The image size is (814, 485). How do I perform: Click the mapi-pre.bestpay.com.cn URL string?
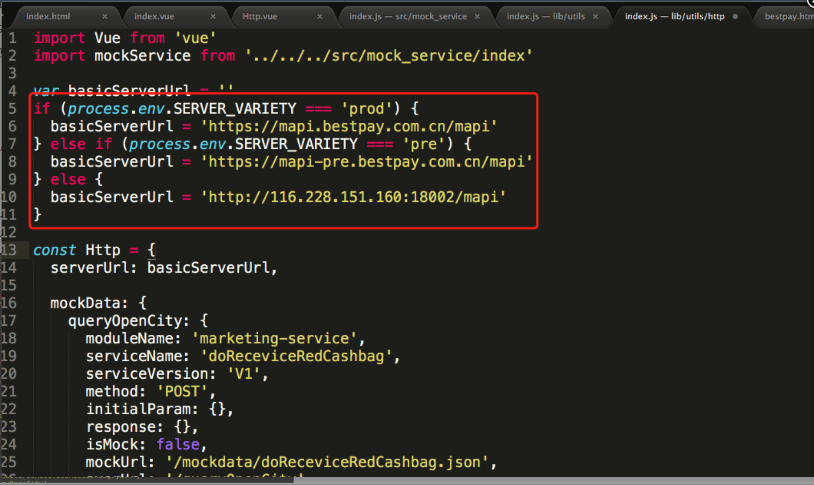click(366, 162)
